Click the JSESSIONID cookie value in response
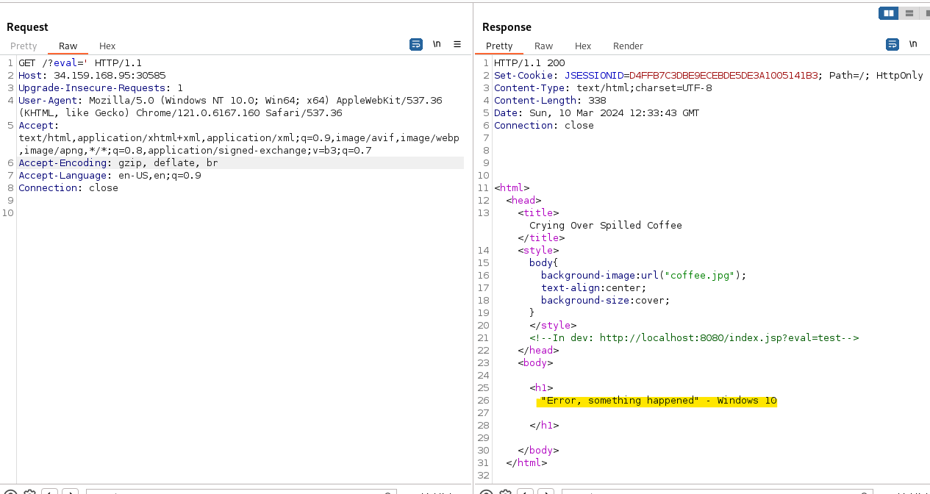 click(723, 76)
